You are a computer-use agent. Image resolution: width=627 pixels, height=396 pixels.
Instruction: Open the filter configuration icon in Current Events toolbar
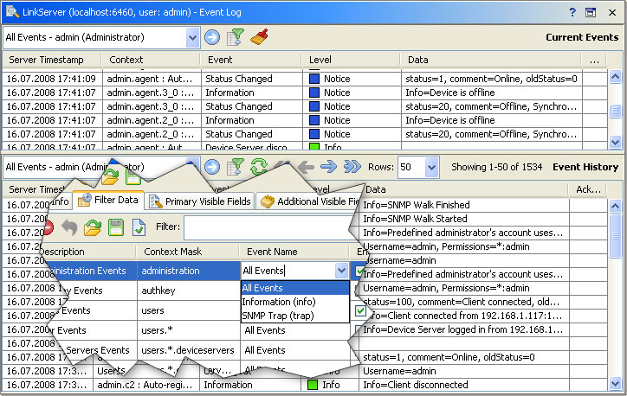pos(236,37)
